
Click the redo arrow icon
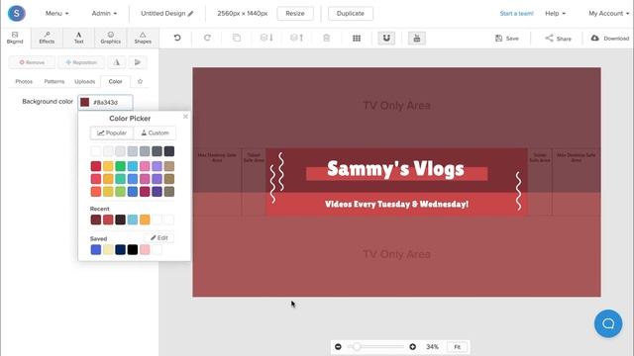(x=207, y=38)
